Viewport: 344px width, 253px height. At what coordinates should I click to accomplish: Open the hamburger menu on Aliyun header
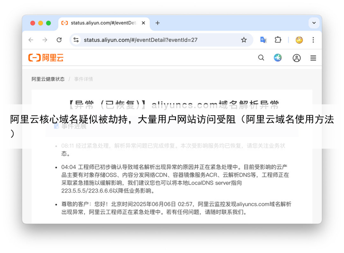(x=313, y=58)
